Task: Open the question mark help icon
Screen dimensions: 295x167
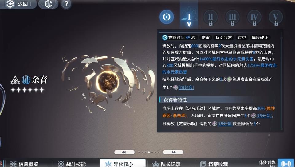Action: click(66, 4)
